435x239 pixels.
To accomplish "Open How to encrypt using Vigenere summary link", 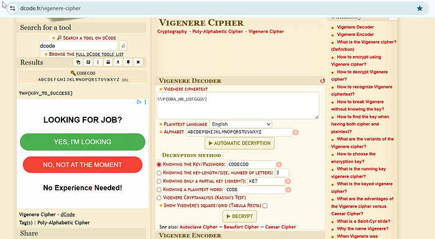I will coord(356,61).
